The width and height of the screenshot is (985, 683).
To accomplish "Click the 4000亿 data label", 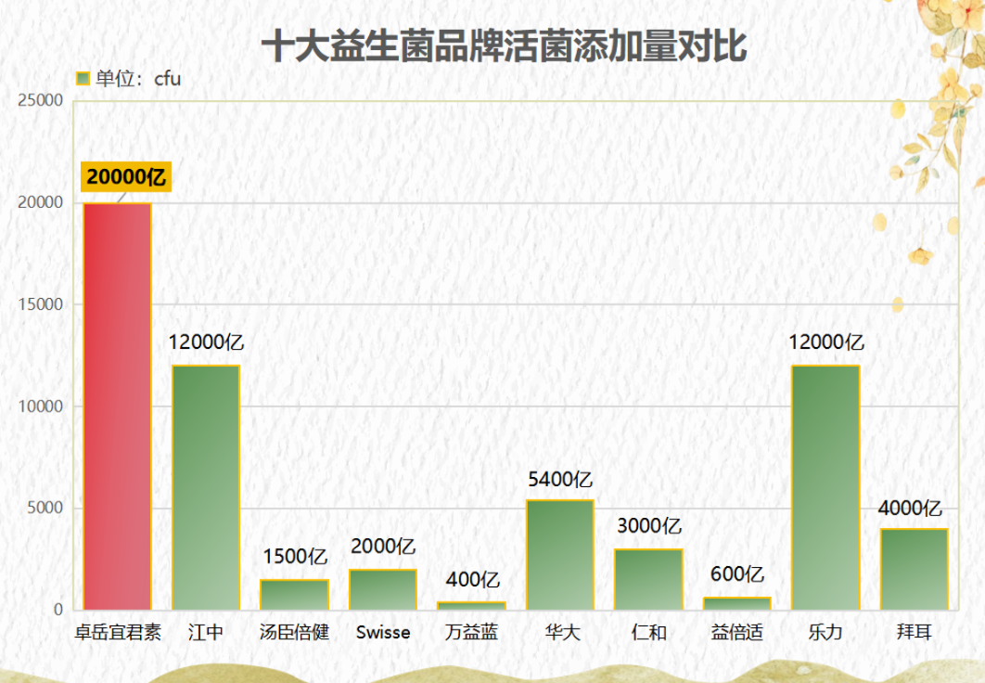I will 910,509.
